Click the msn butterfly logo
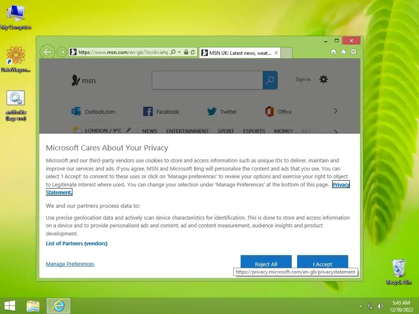419x314 pixels. point(83,80)
